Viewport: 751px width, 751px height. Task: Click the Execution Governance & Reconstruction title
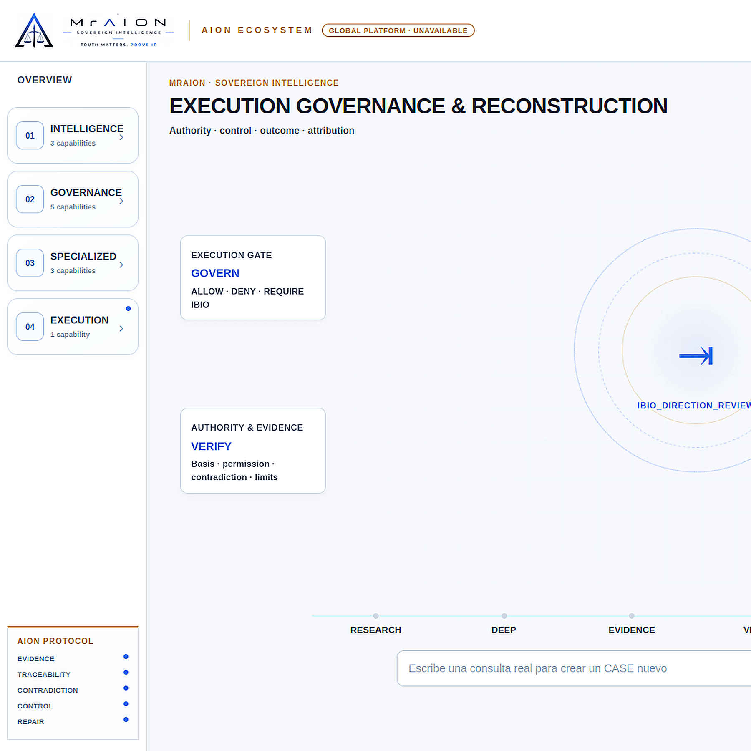coord(418,106)
